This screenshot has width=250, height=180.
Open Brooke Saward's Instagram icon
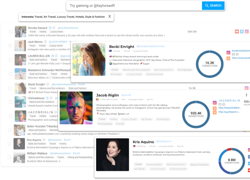[247, 31]
